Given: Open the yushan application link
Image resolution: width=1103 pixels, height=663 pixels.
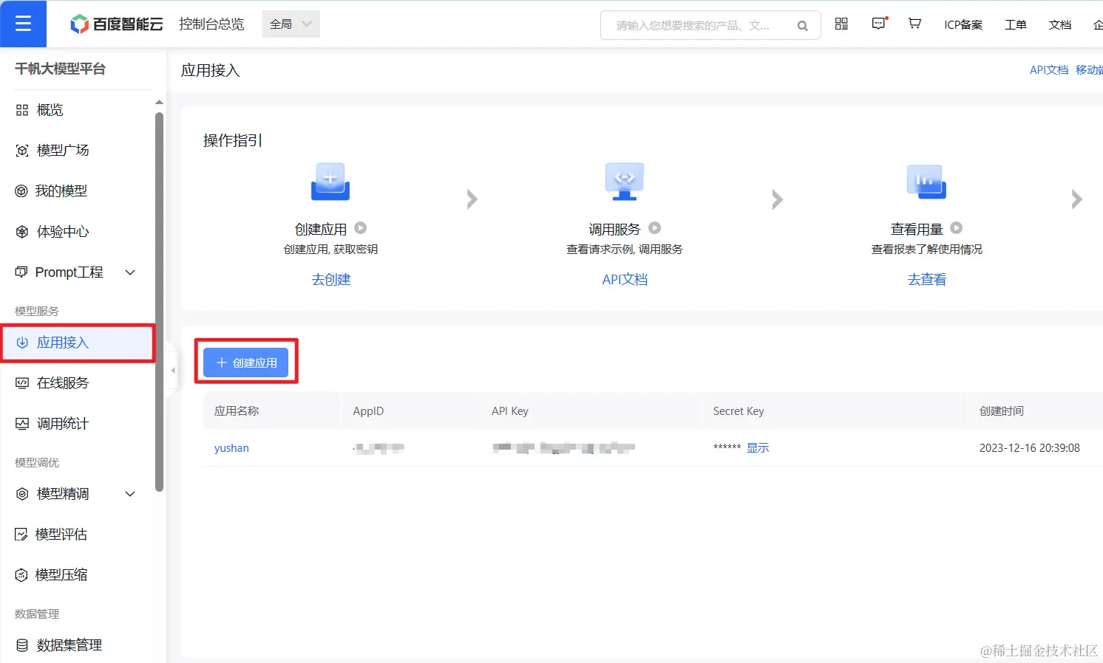Looking at the screenshot, I should (231, 448).
